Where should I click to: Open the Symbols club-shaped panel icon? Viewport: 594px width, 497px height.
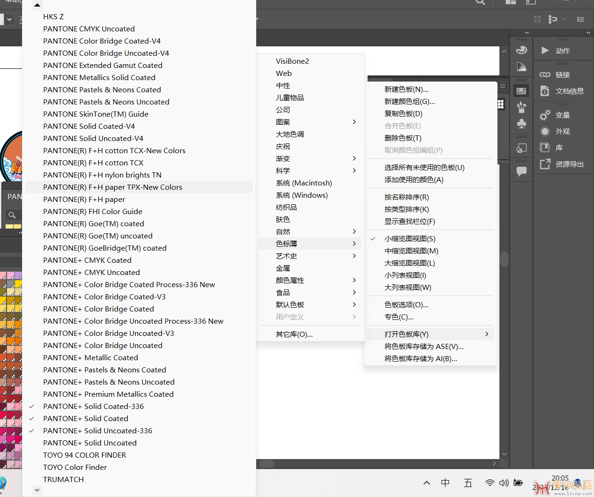point(521,124)
